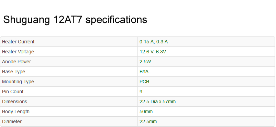Click the B9A base type value

pos(144,72)
